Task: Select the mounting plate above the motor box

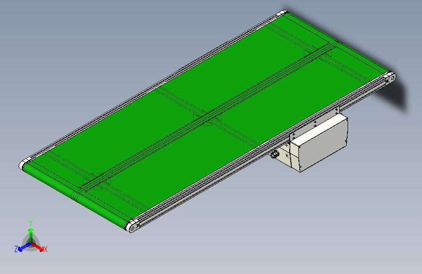Action: tap(315, 123)
